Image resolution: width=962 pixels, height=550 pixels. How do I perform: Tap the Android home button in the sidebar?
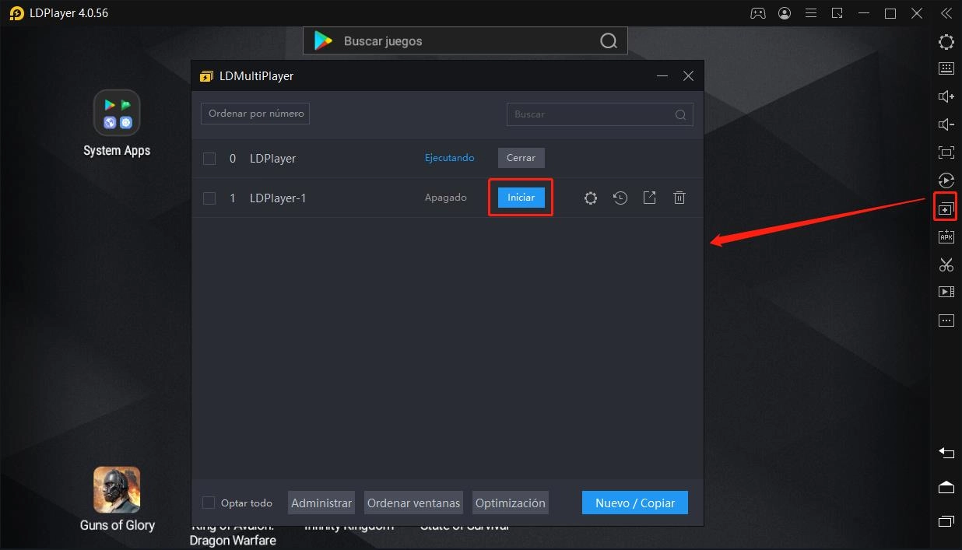[946, 487]
